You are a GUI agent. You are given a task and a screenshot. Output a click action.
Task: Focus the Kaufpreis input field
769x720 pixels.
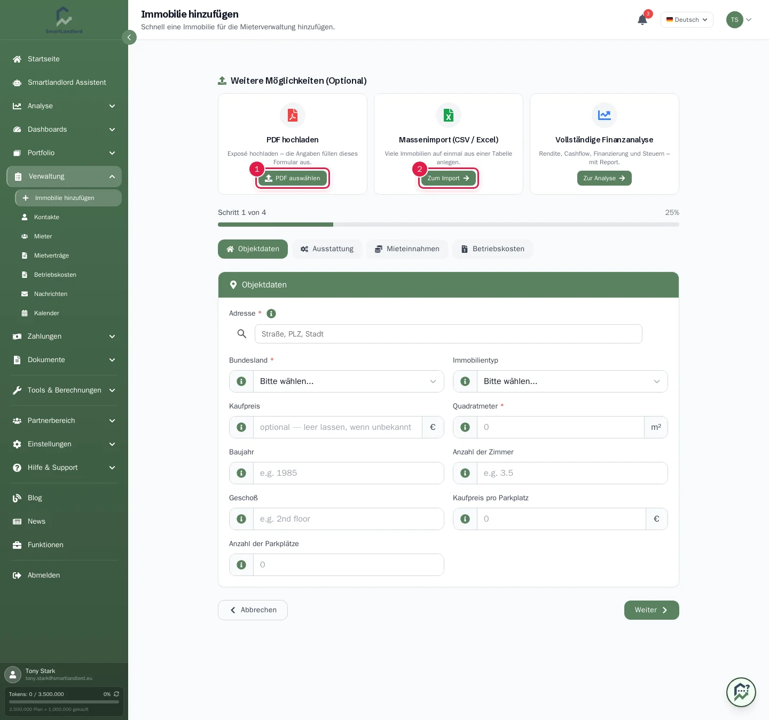click(338, 427)
